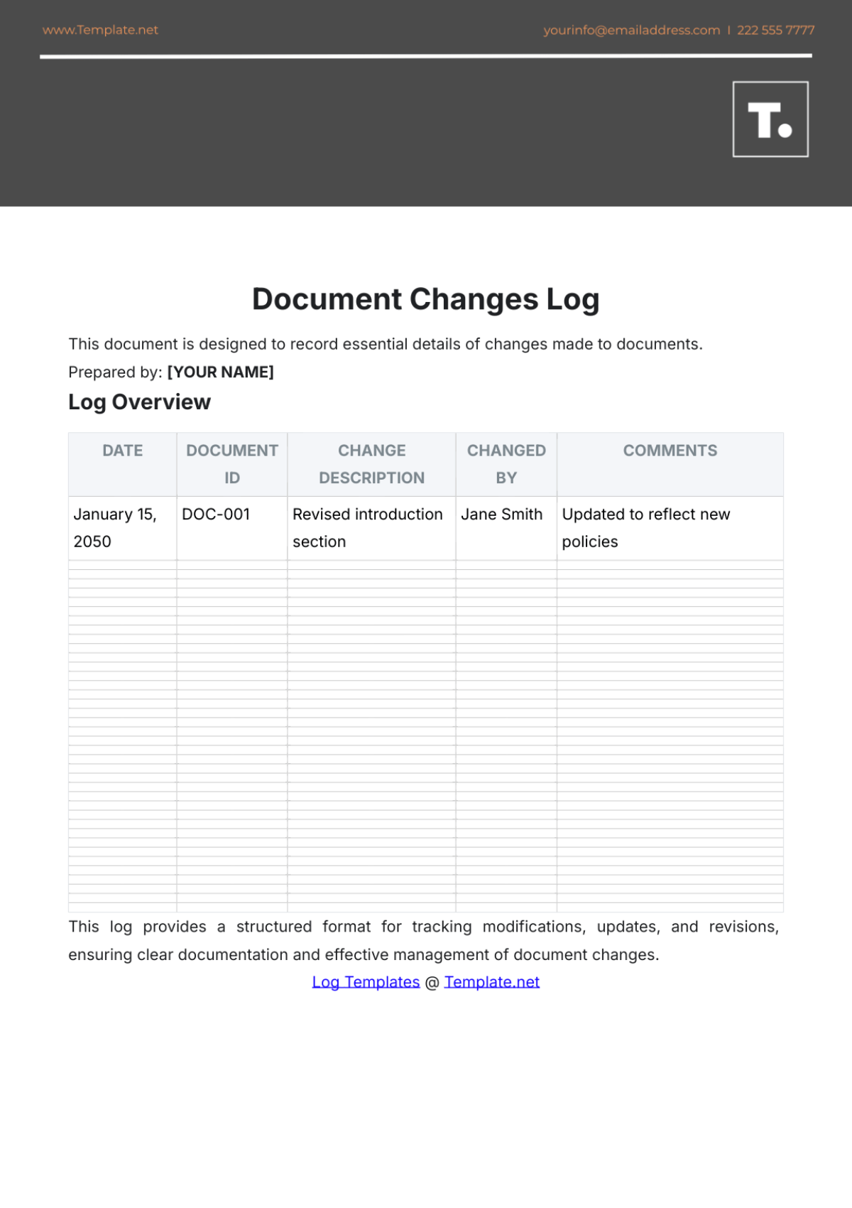
Task: Open the Log Templates link
Action: [x=366, y=982]
